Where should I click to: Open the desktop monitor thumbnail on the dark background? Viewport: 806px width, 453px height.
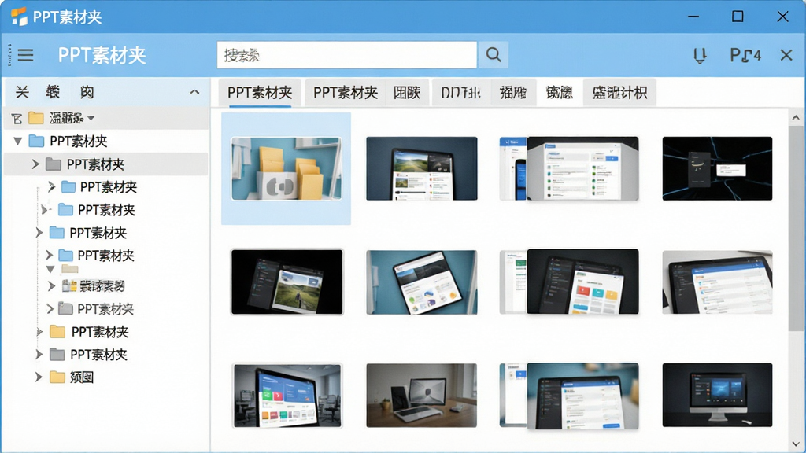coord(717,395)
